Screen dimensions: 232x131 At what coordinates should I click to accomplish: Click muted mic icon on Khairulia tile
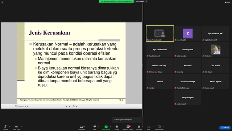pyautogui.click(x=175, y=72)
